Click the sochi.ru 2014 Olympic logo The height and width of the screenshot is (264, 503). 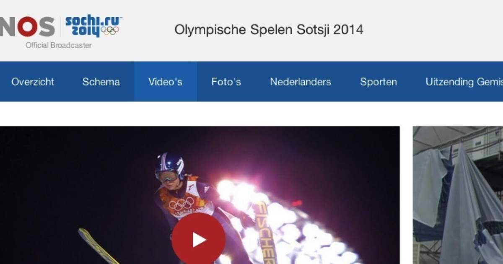pyautogui.click(x=93, y=27)
